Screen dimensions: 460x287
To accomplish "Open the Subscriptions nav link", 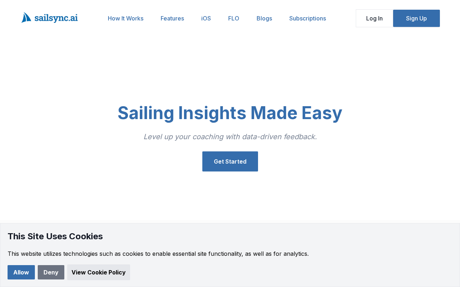I will [308, 18].
